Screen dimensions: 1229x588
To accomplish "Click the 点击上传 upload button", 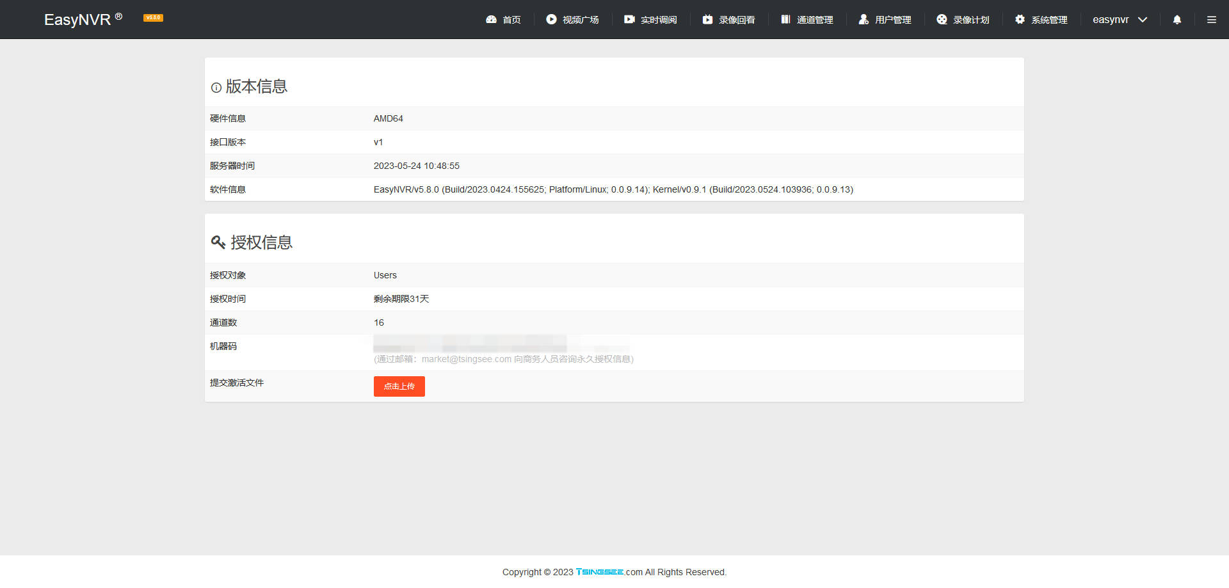I will (x=399, y=386).
